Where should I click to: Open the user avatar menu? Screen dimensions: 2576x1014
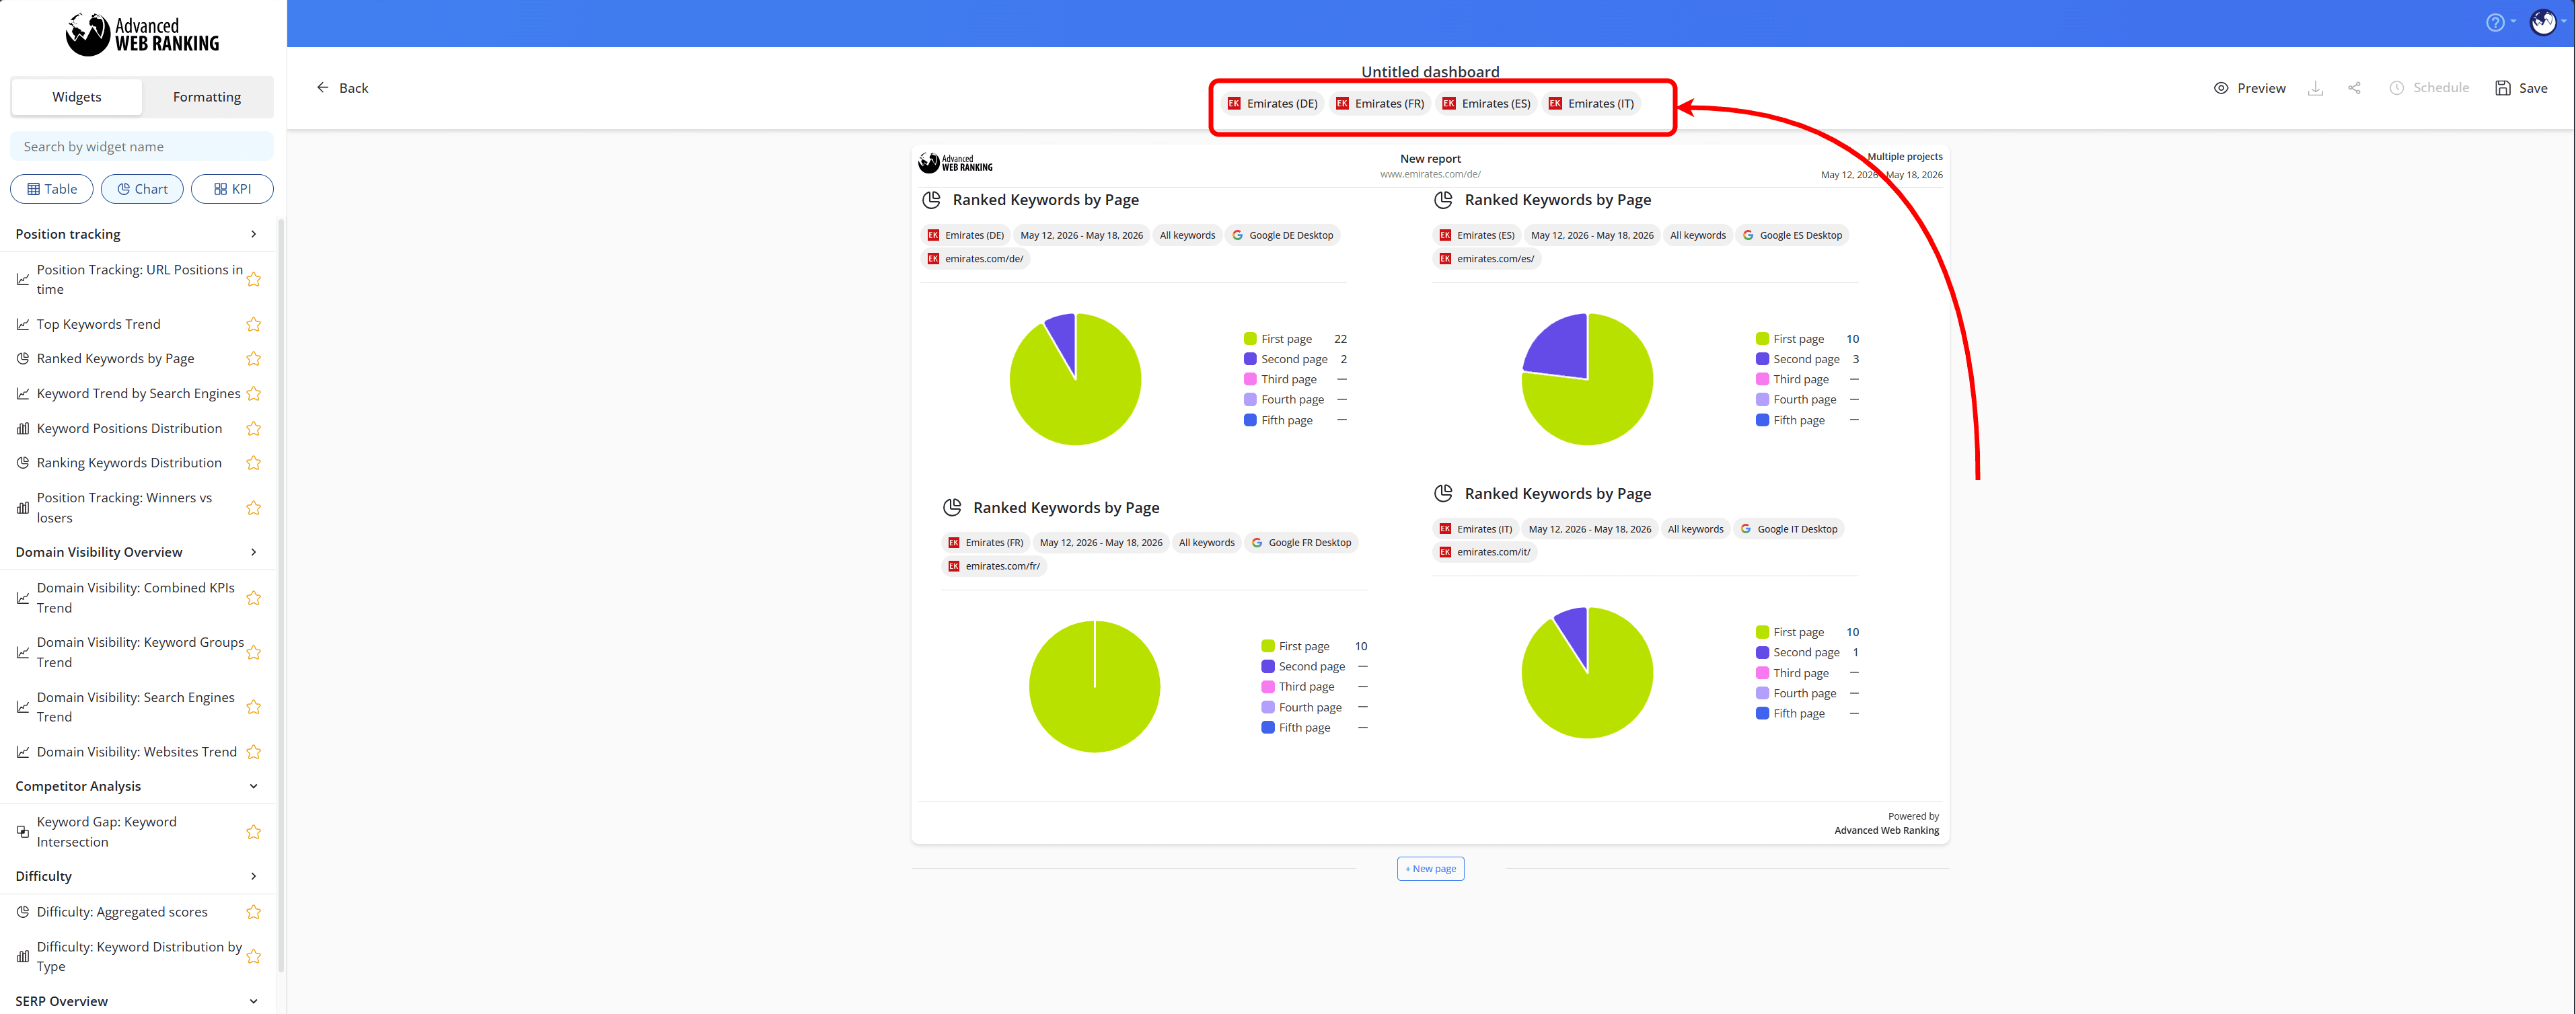(x=2543, y=22)
